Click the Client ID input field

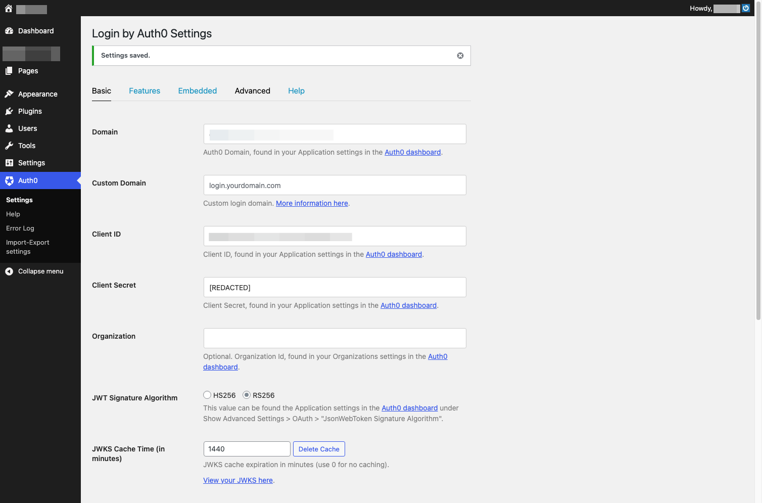(x=335, y=236)
